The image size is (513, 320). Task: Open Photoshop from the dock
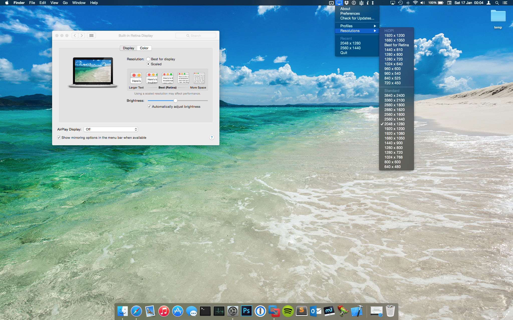tap(246, 311)
